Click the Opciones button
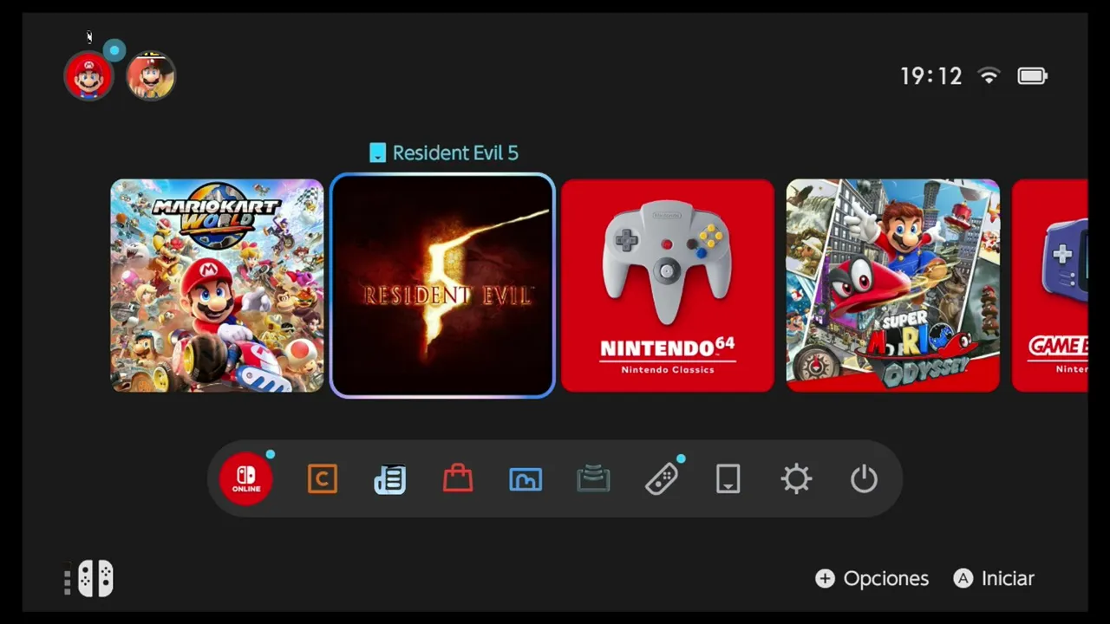This screenshot has height=624, width=1110. coord(872,579)
